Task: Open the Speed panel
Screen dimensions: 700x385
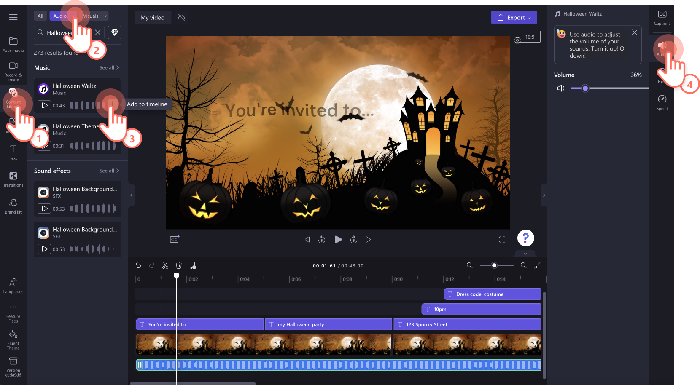Action: tap(662, 102)
